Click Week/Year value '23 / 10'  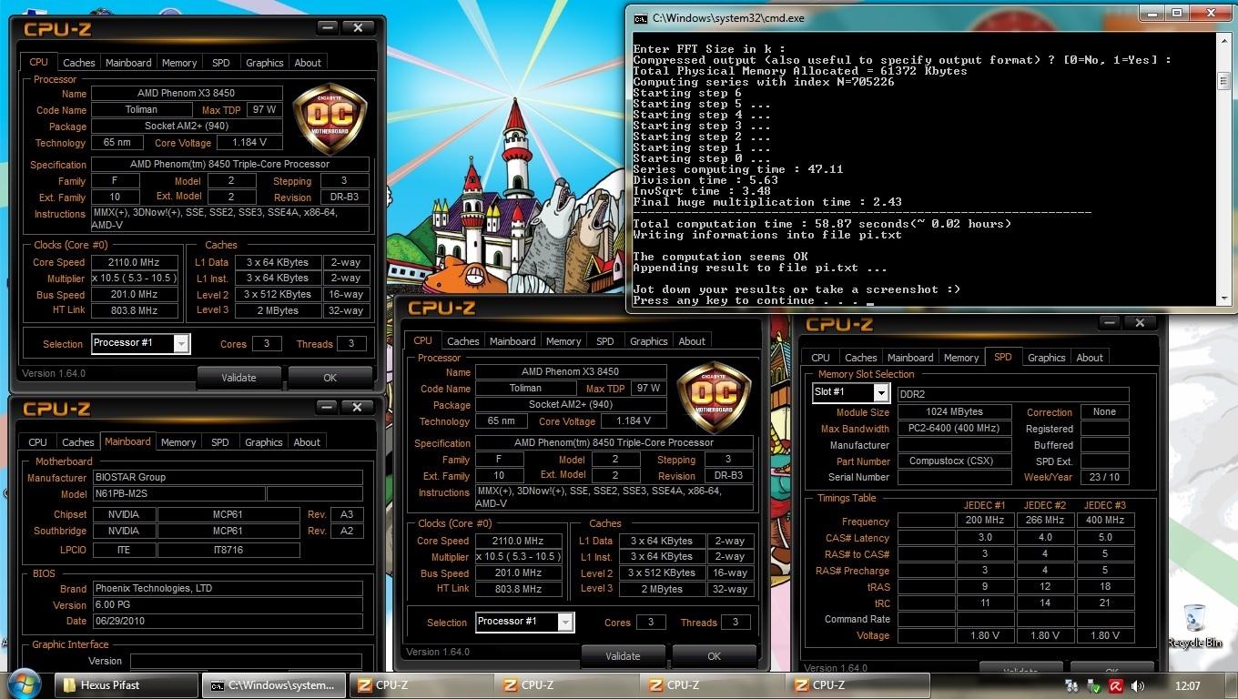1105,477
